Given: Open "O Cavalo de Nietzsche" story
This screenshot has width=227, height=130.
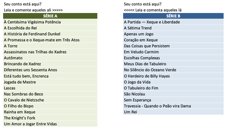Looking at the screenshot, I should click(24, 100).
